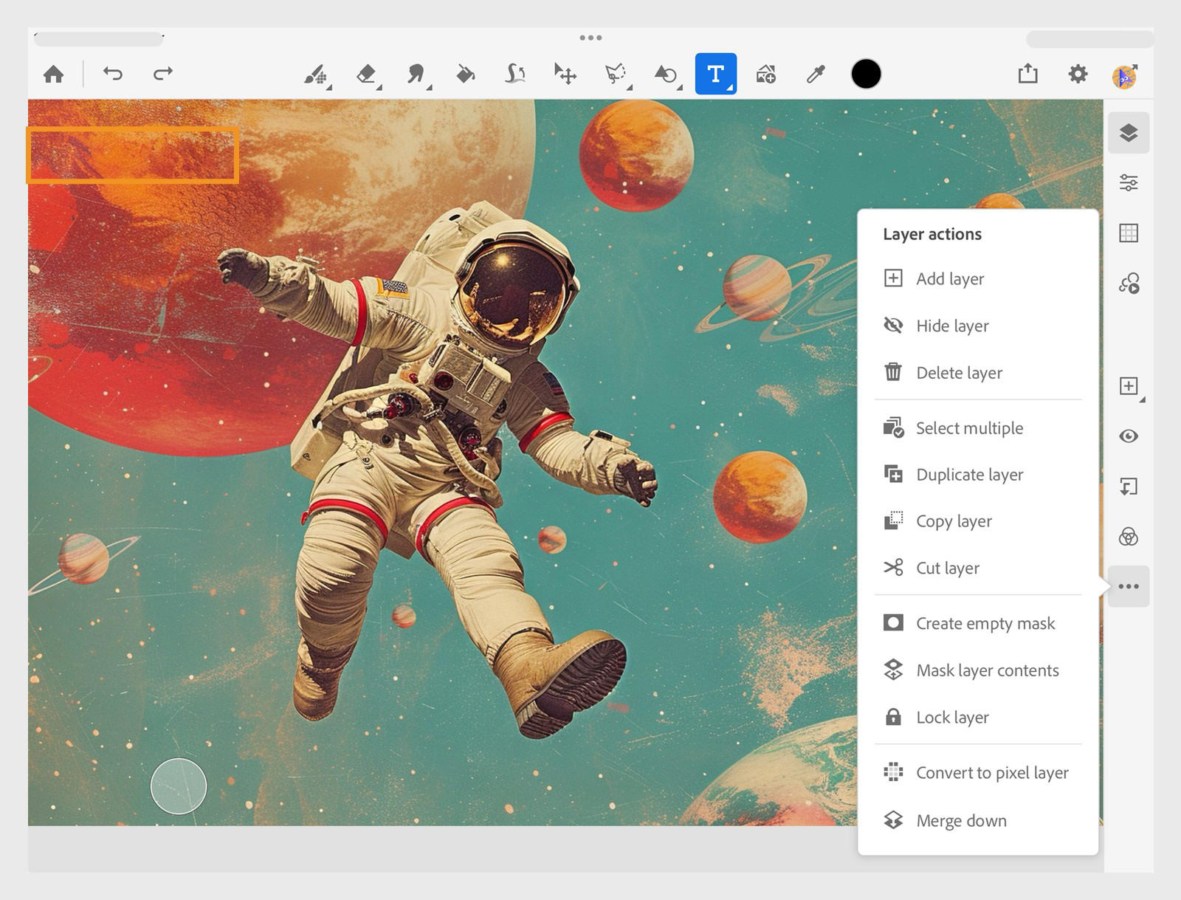Toggle layer visibility eye icon
1181x900 pixels.
pyautogui.click(x=1129, y=436)
